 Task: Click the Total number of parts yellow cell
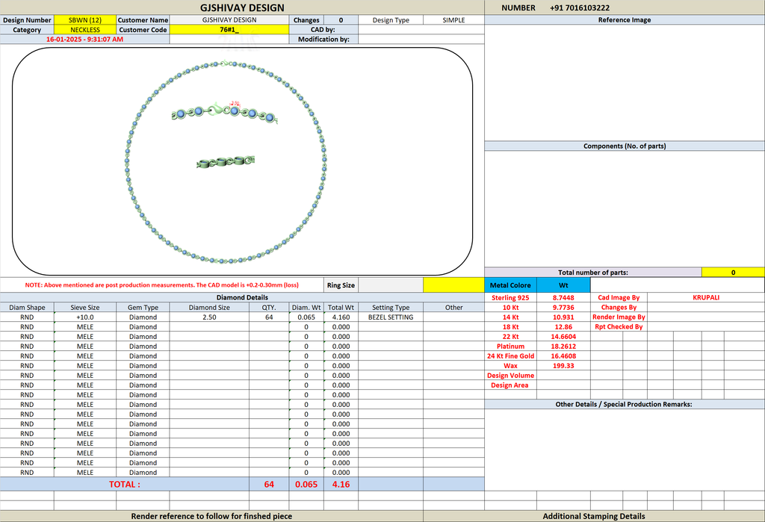pos(733,273)
